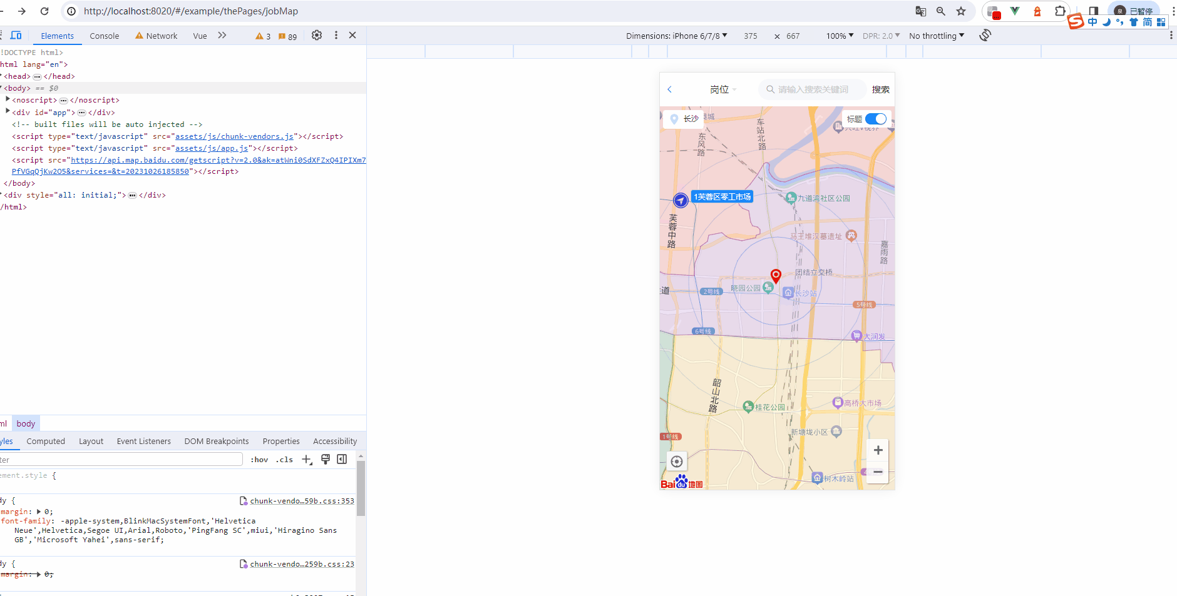Toggle .cls class editor
Viewport: 1177px width, 596px height.
coord(285,460)
